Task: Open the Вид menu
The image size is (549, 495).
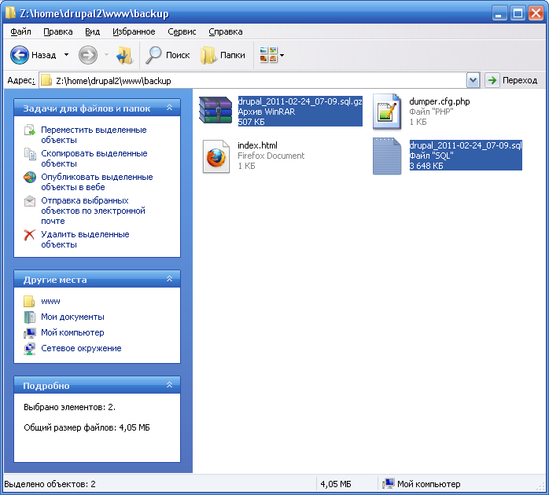Action: point(93,31)
